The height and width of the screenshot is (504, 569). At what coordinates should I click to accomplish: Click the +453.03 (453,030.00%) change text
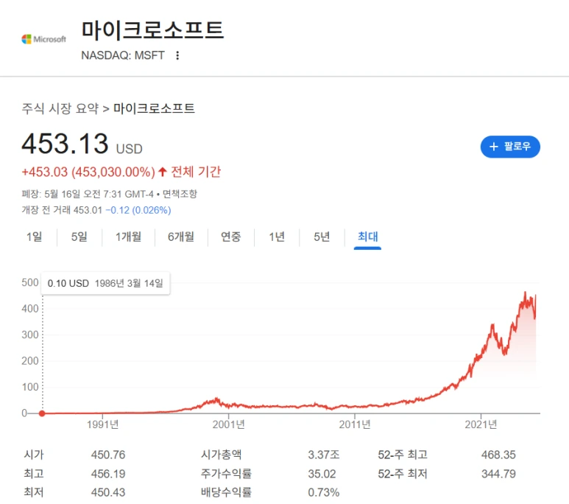coord(88,172)
